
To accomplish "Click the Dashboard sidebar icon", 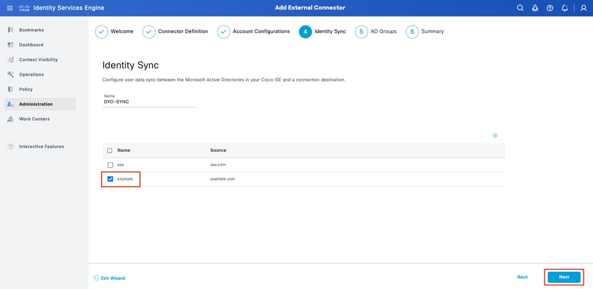I will 11,45.
